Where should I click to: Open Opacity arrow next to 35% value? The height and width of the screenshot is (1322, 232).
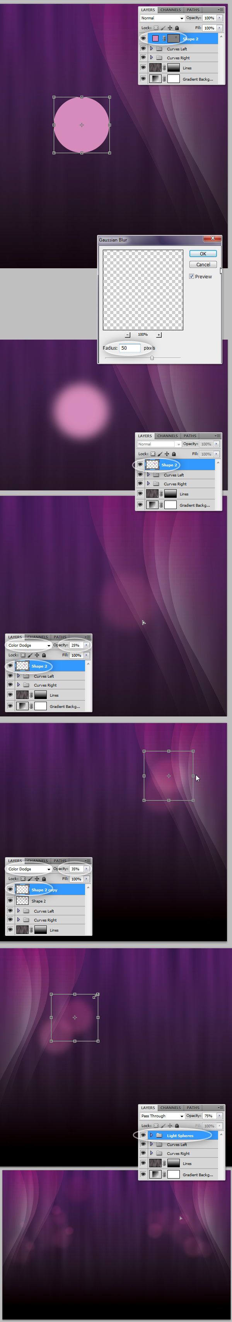[87, 869]
